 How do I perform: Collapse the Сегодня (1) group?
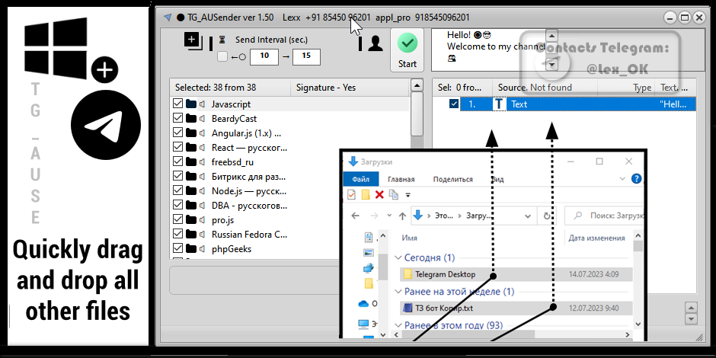coord(398,258)
